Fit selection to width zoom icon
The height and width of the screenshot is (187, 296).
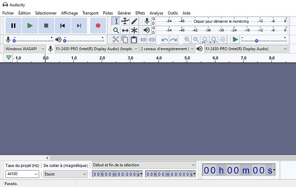point(205,40)
